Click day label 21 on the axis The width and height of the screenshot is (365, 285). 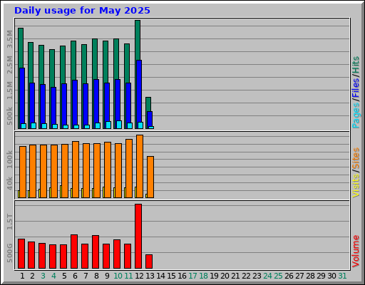click(x=235, y=276)
